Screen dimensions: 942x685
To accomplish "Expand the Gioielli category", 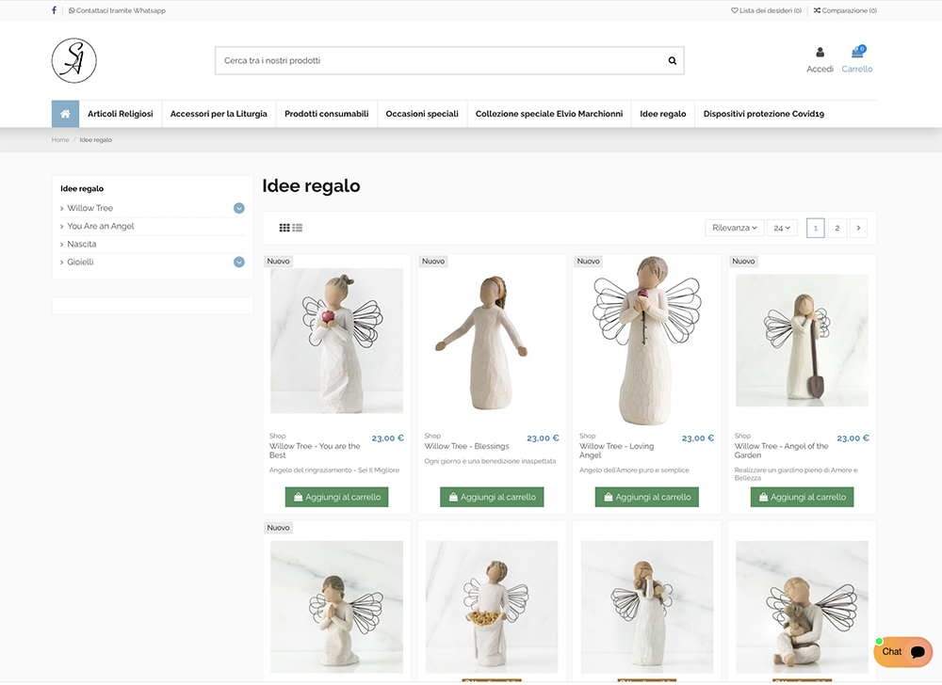I will pos(239,262).
